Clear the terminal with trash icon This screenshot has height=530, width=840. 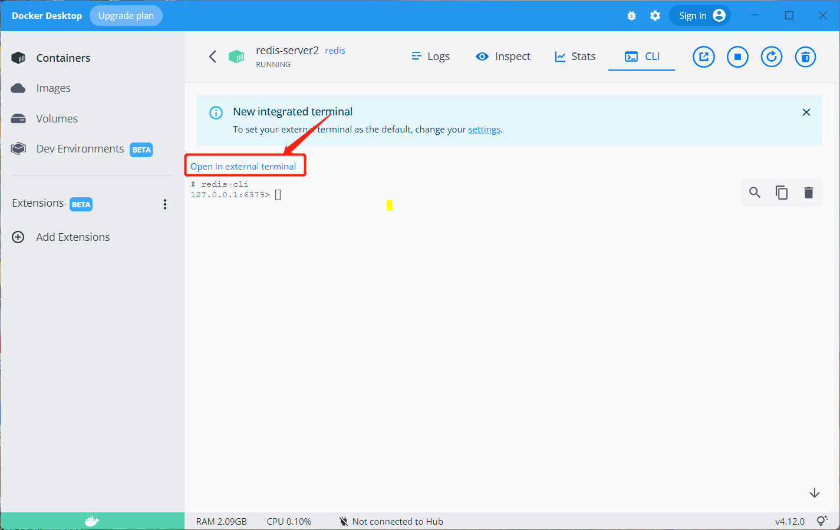click(809, 193)
